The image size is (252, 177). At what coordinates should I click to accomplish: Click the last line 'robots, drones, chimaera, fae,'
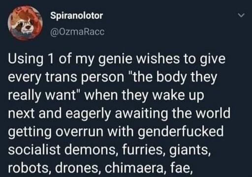(x=100, y=168)
